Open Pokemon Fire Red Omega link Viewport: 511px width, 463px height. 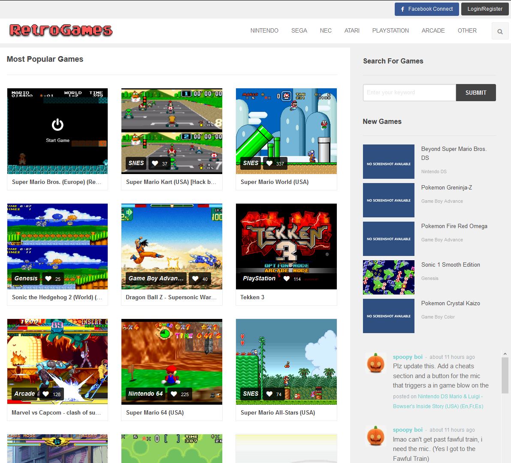454,226
